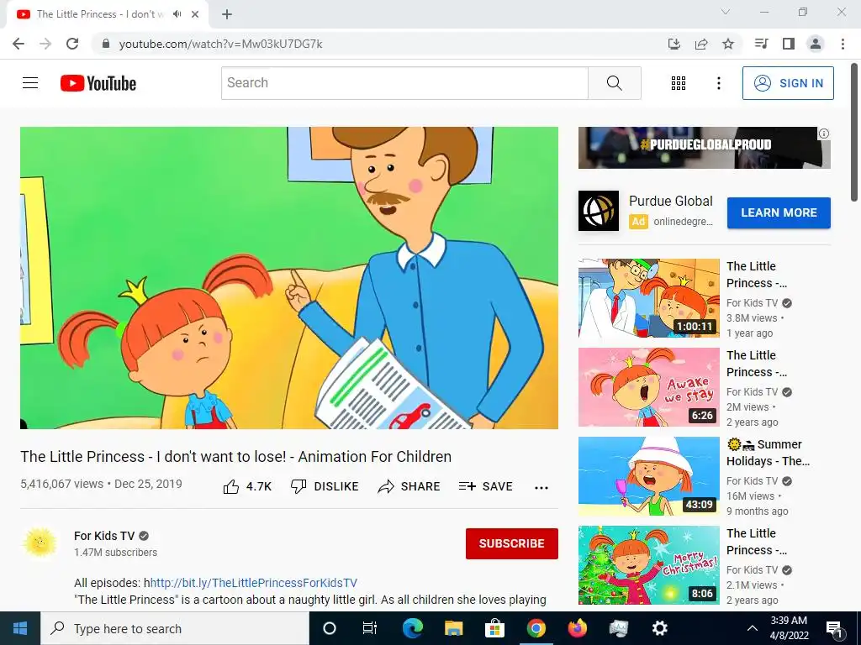Click Type here to search box

pyautogui.click(x=175, y=628)
